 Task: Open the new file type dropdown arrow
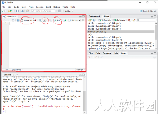click(6, 11)
